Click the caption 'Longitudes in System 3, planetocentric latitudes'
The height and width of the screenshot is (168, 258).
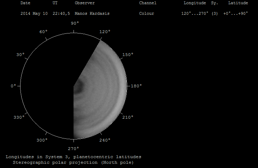tap(74, 157)
